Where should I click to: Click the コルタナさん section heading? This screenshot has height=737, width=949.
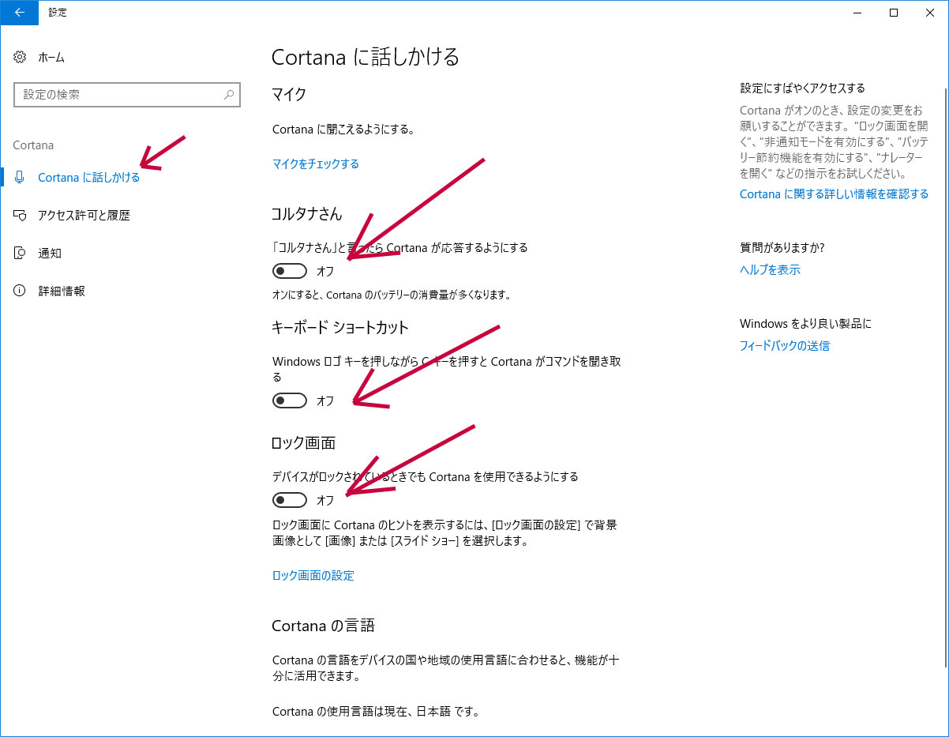coord(307,213)
